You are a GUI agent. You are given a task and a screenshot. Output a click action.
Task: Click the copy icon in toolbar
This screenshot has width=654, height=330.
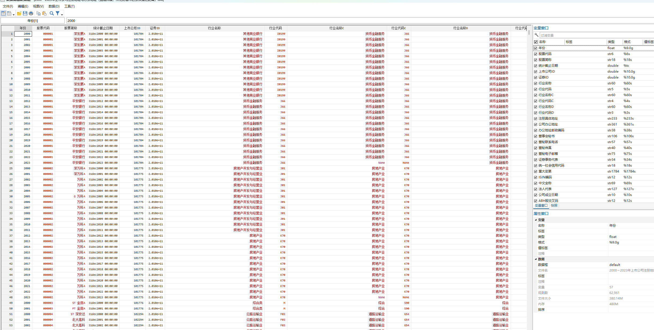38,13
